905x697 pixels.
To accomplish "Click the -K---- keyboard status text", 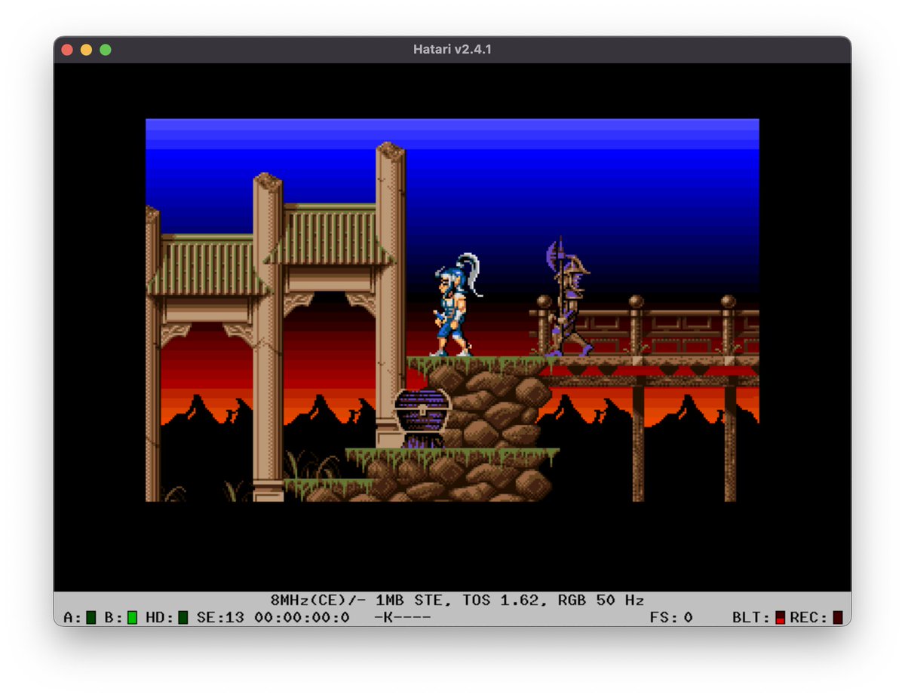I will click(x=402, y=618).
